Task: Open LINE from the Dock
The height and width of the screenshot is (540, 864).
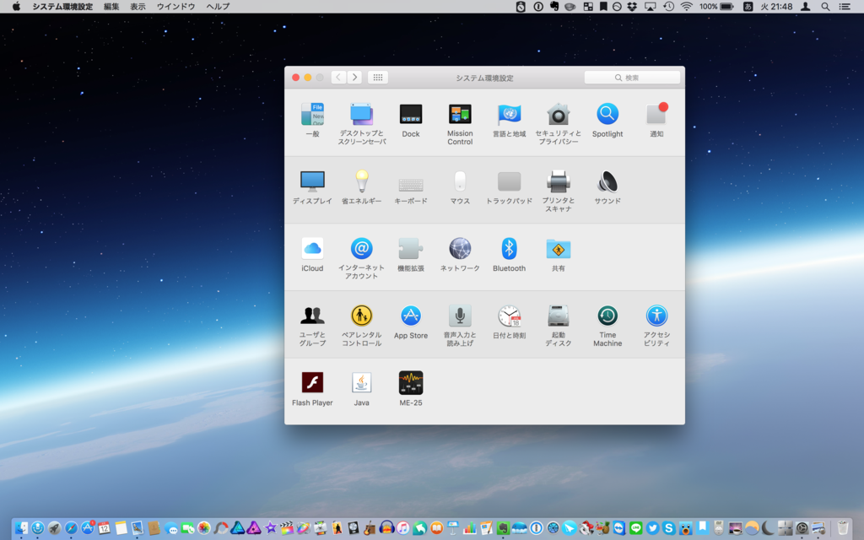Action: pyautogui.click(x=636, y=528)
